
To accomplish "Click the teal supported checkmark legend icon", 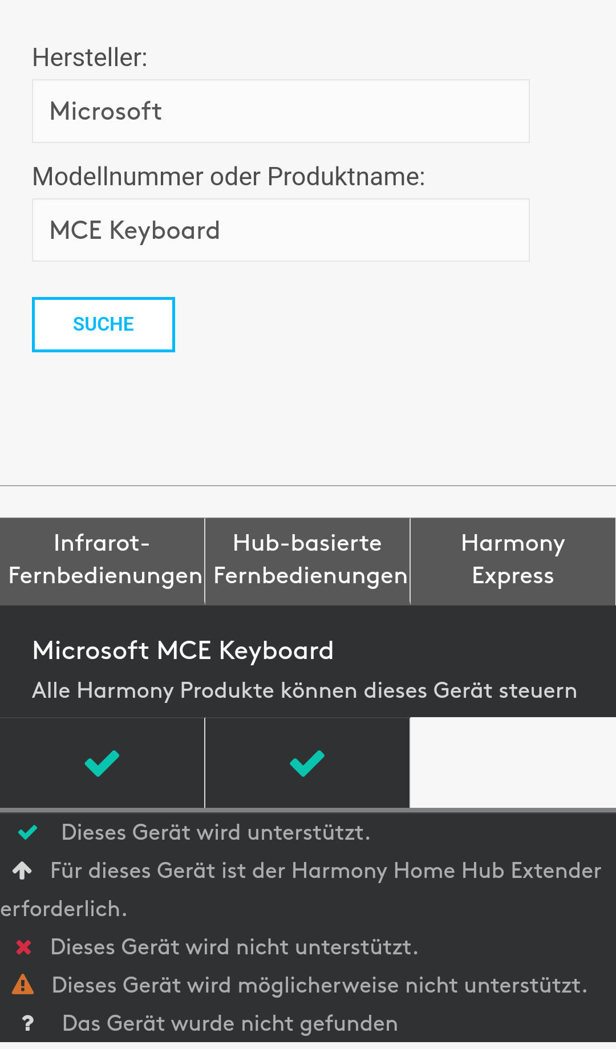I will pyautogui.click(x=27, y=832).
